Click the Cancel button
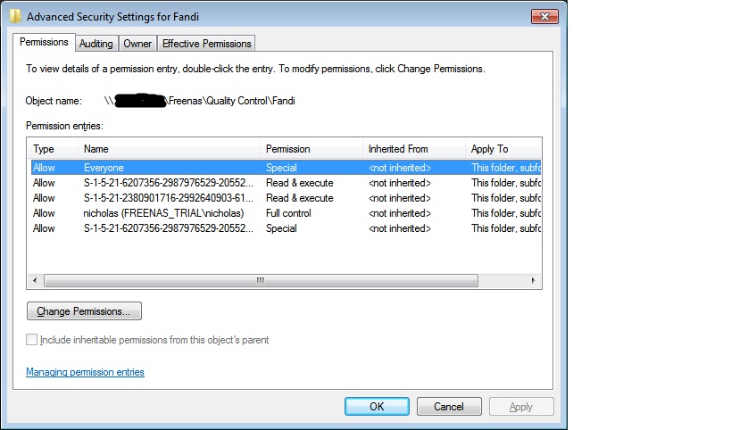The width and height of the screenshot is (731, 430). click(449, 406)
